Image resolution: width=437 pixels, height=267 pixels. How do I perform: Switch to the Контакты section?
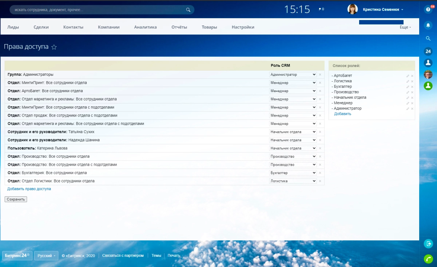point(73,27)
